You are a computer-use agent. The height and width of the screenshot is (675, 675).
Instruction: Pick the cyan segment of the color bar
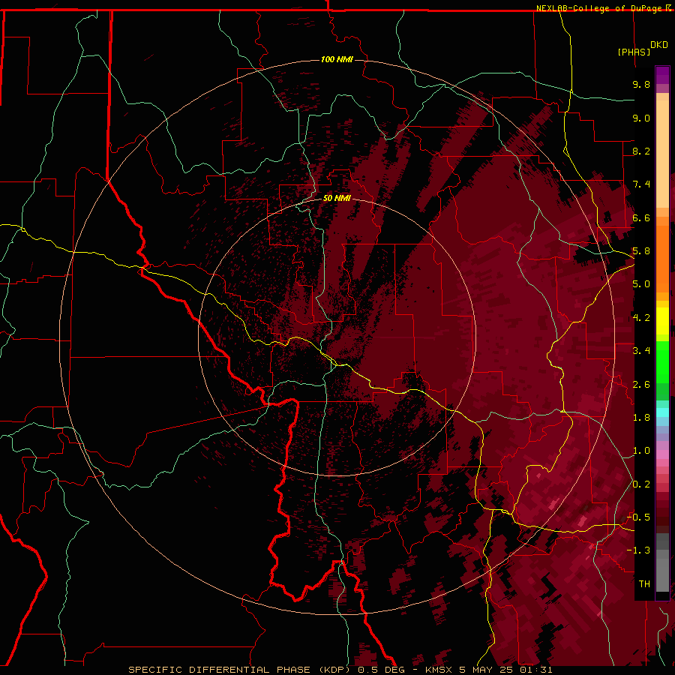pyautogui.click(x=662, y=412)
